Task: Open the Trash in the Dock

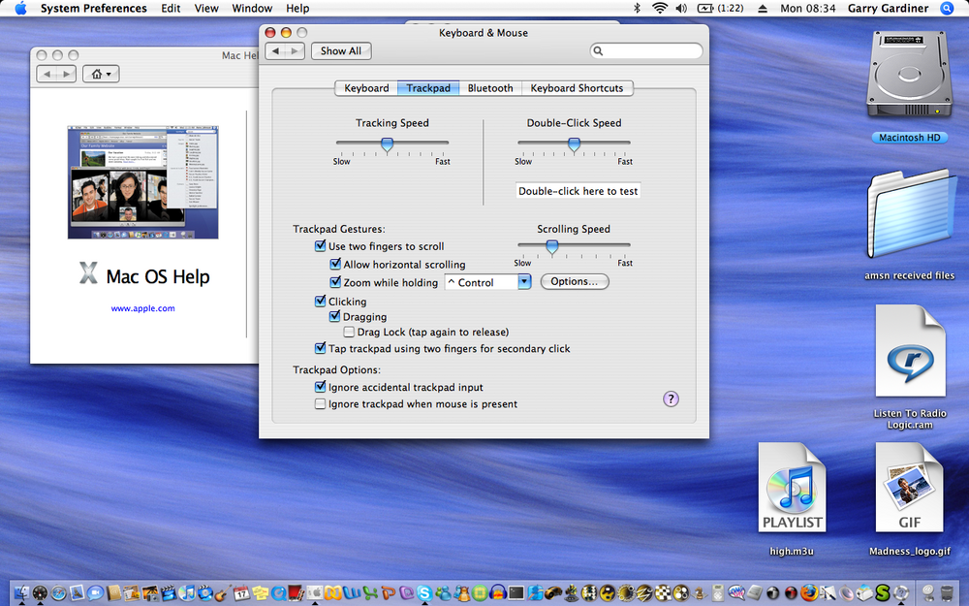Action: [947, 593]
